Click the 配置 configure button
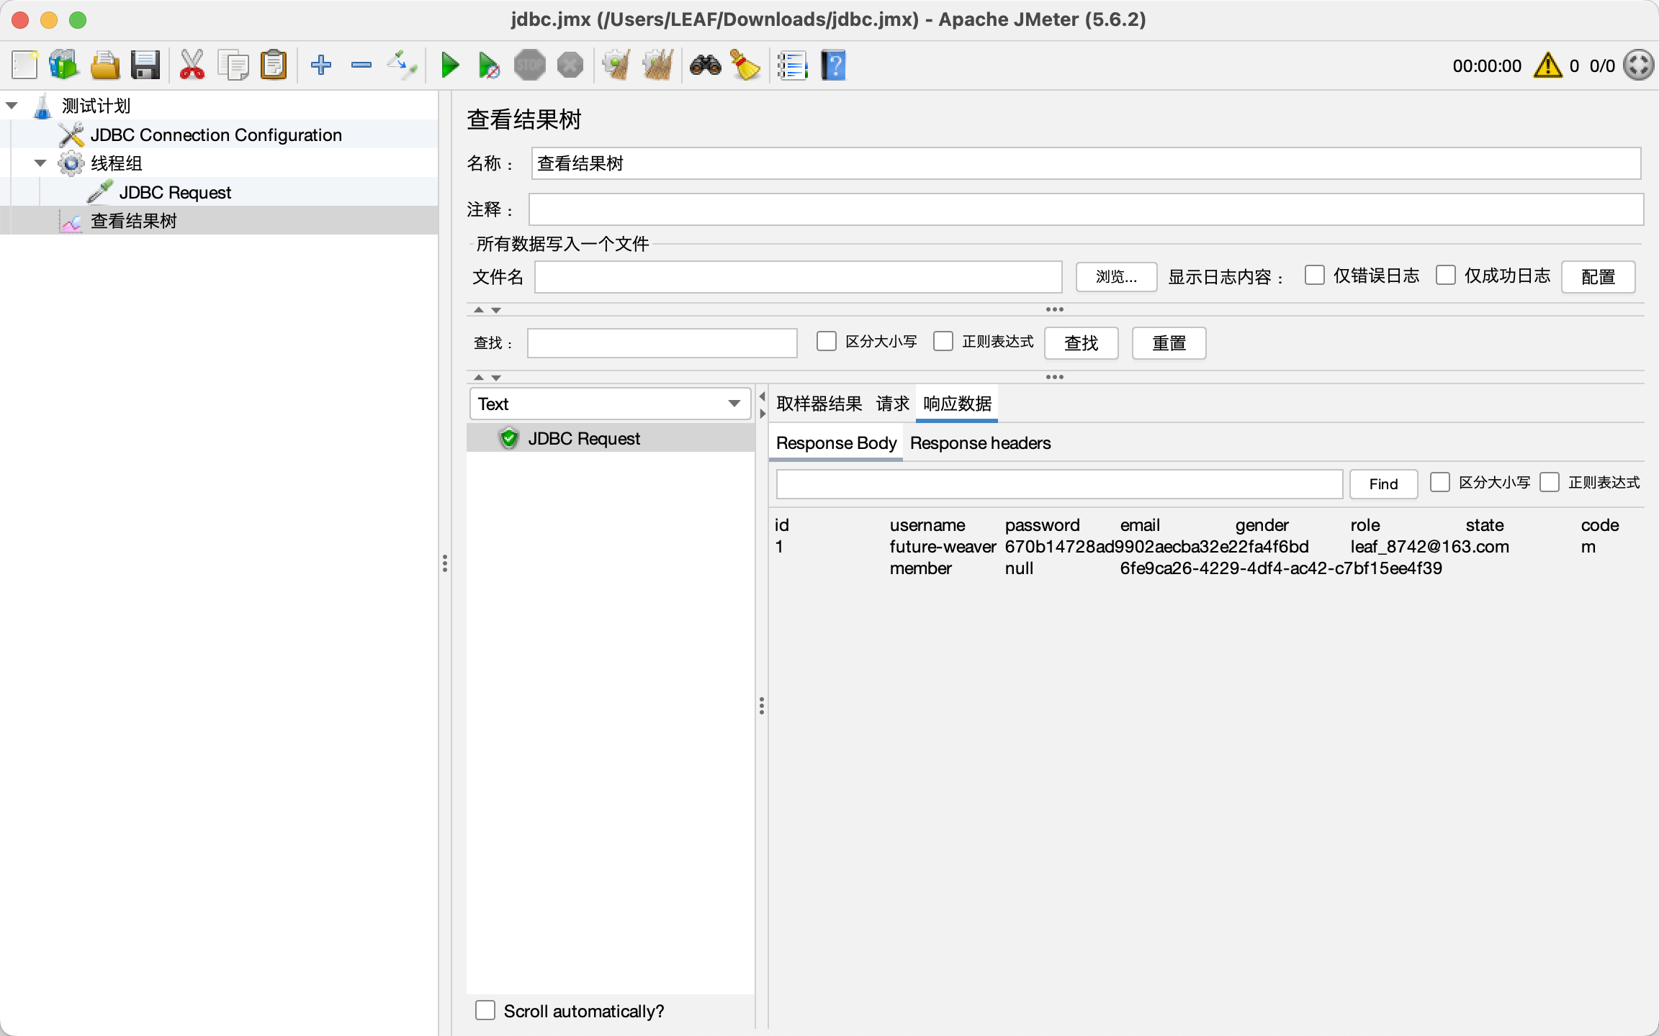1659x1036 pixels. (1598, 277)
